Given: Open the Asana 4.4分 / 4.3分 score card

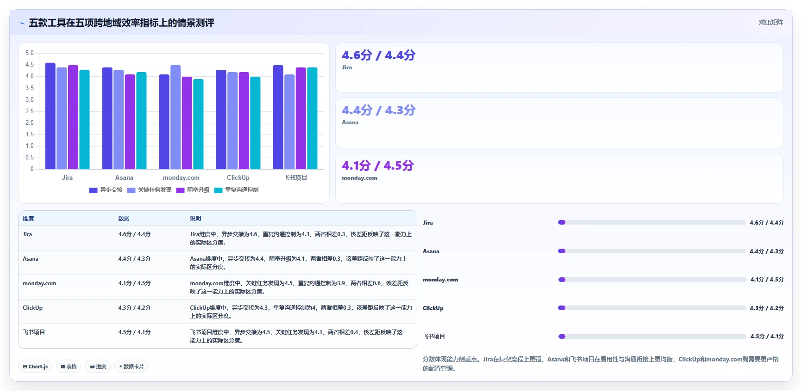Looking at the screenshot, I should click(x=559, y=123).
